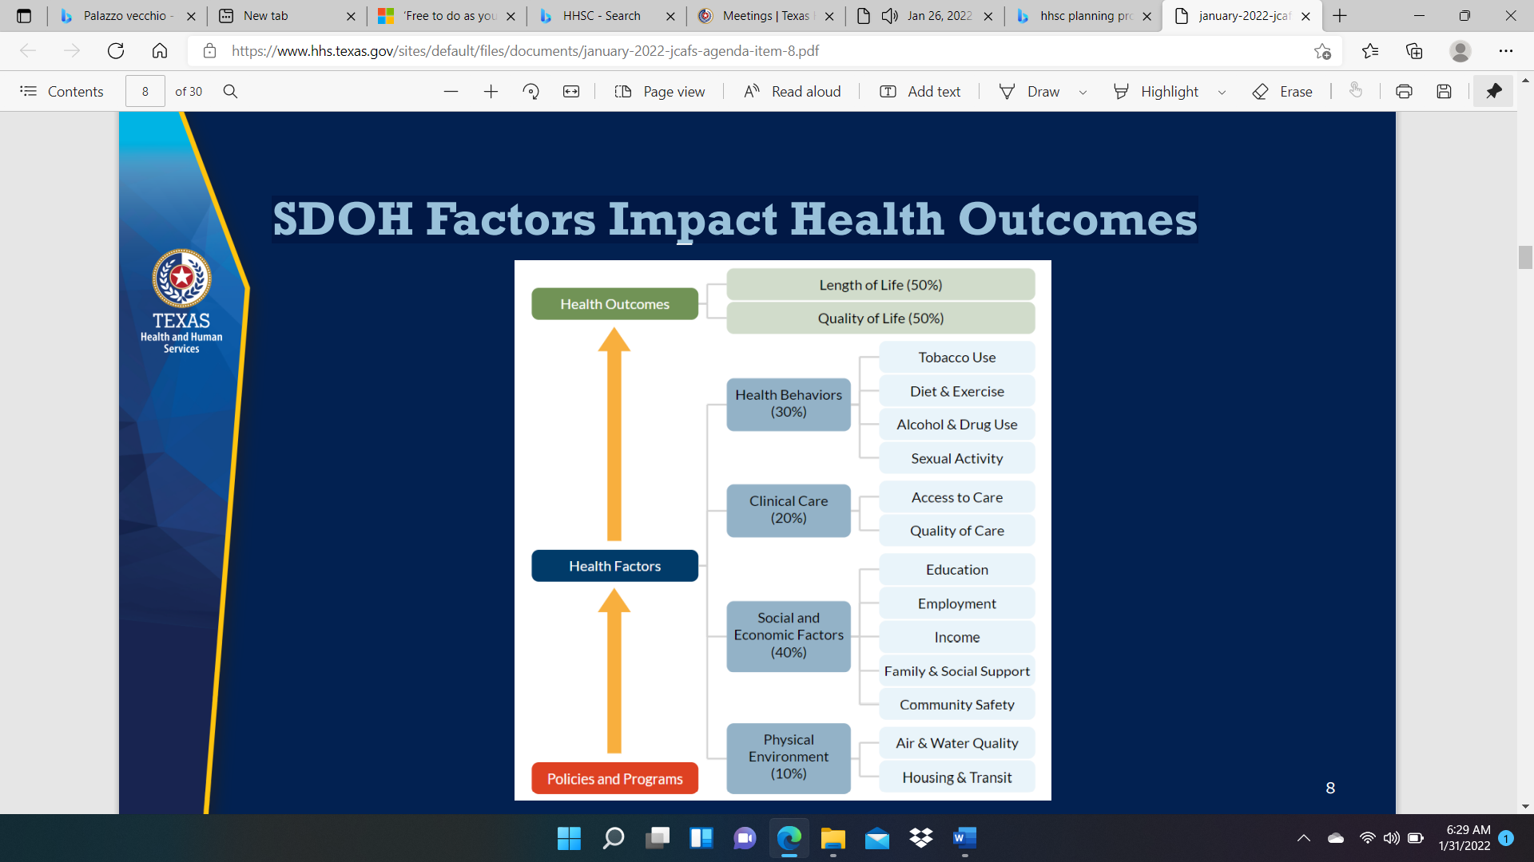
Task: Expand the Highlight color dropdown arrow
Action: point(1222,93)
